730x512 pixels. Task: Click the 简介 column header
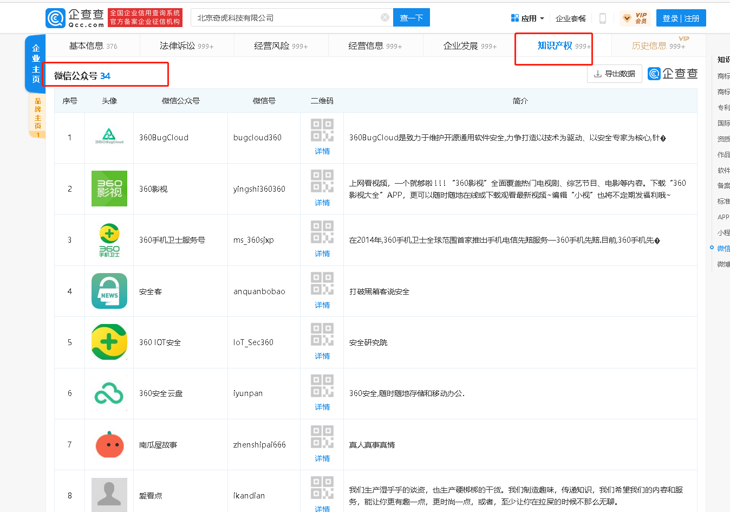click(520, 101)
